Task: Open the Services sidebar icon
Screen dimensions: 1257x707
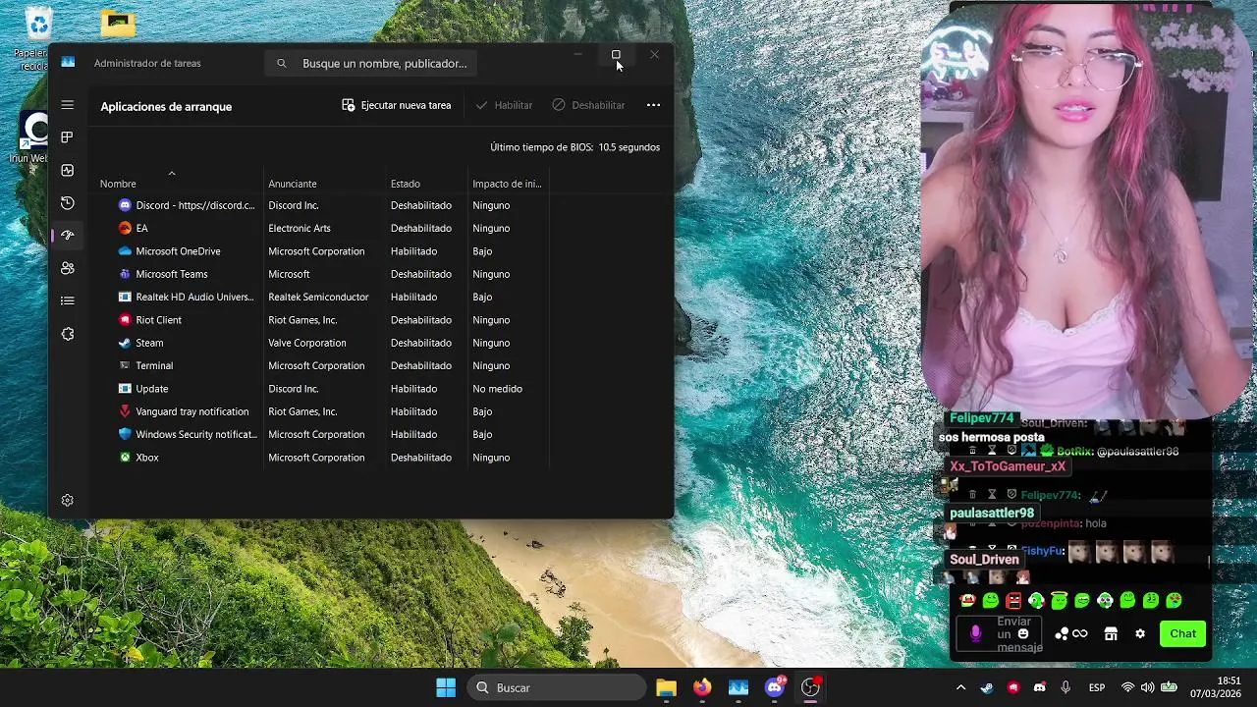Action: coord(67,334)
